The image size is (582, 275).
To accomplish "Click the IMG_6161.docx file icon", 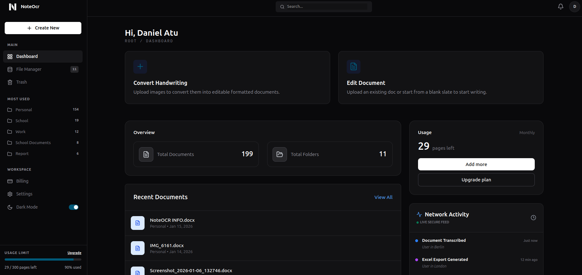I will [138, 248].
